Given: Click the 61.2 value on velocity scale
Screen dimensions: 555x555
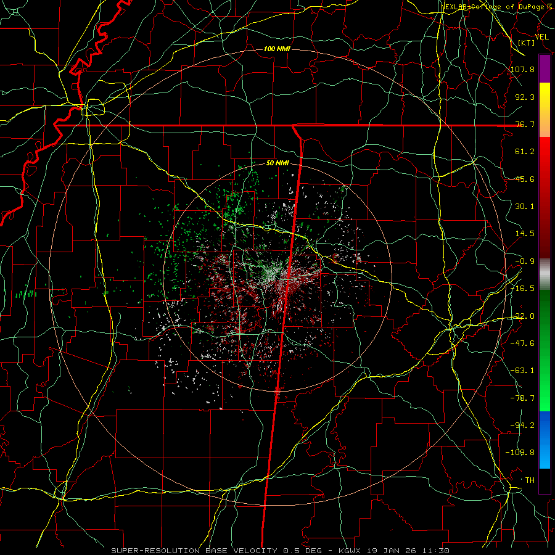Looking at the screenshot, I should (x=525, y=152).
